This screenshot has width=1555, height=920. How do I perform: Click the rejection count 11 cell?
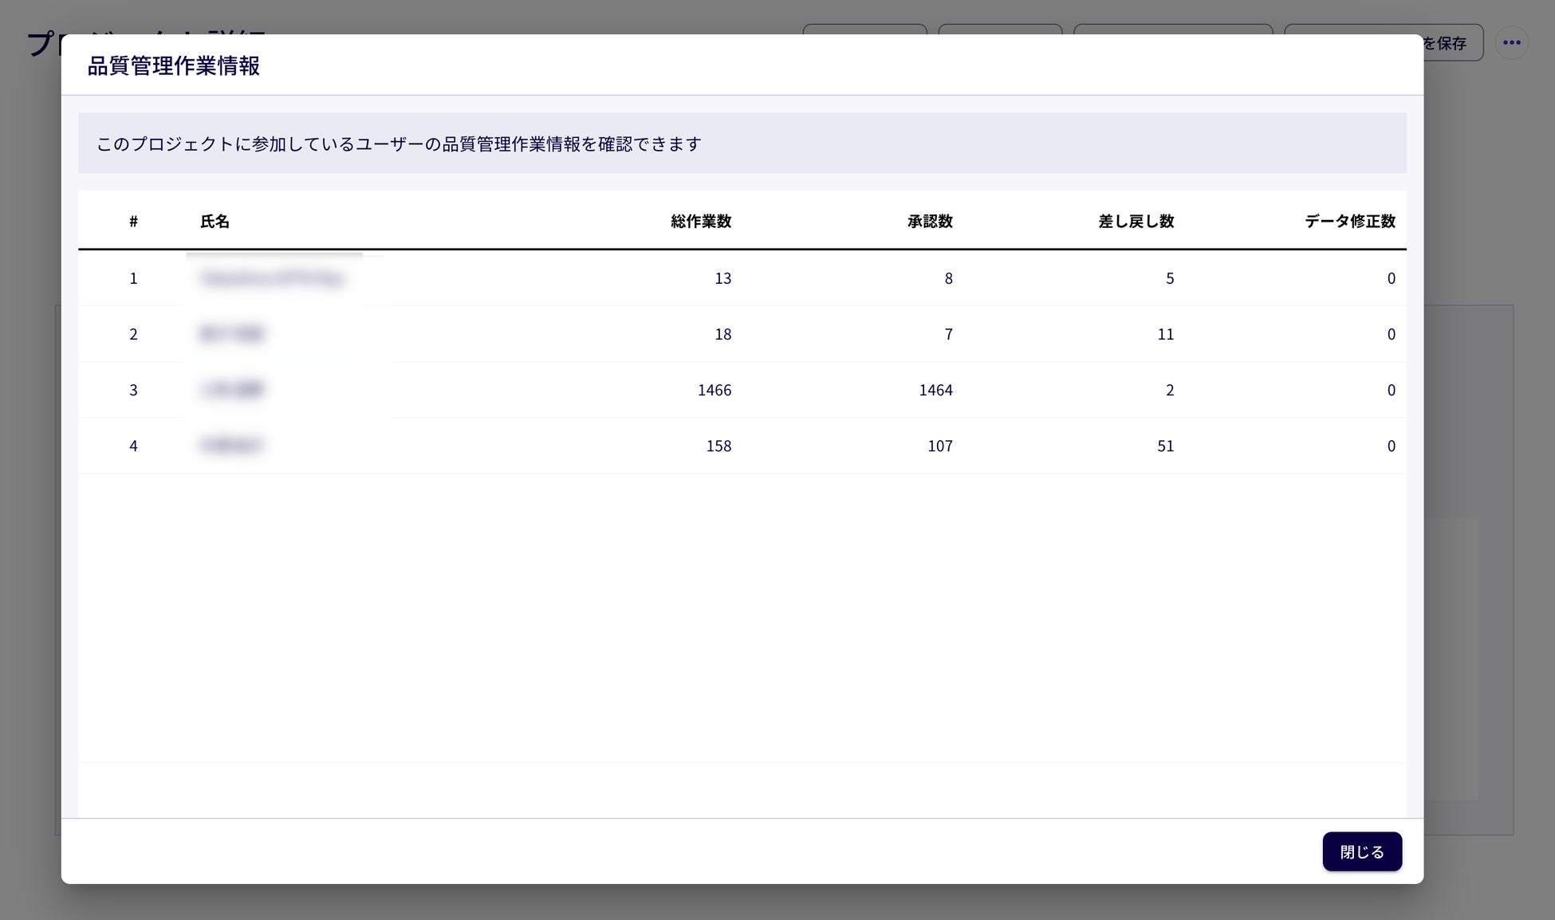coord(1165,334)
